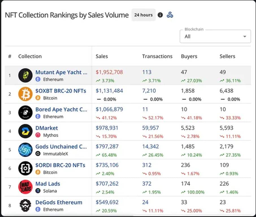This screenshot has width=256, height=217.
Task: Click ImmutableX chain icon under Gods Unchained
Action: (38, 154)
